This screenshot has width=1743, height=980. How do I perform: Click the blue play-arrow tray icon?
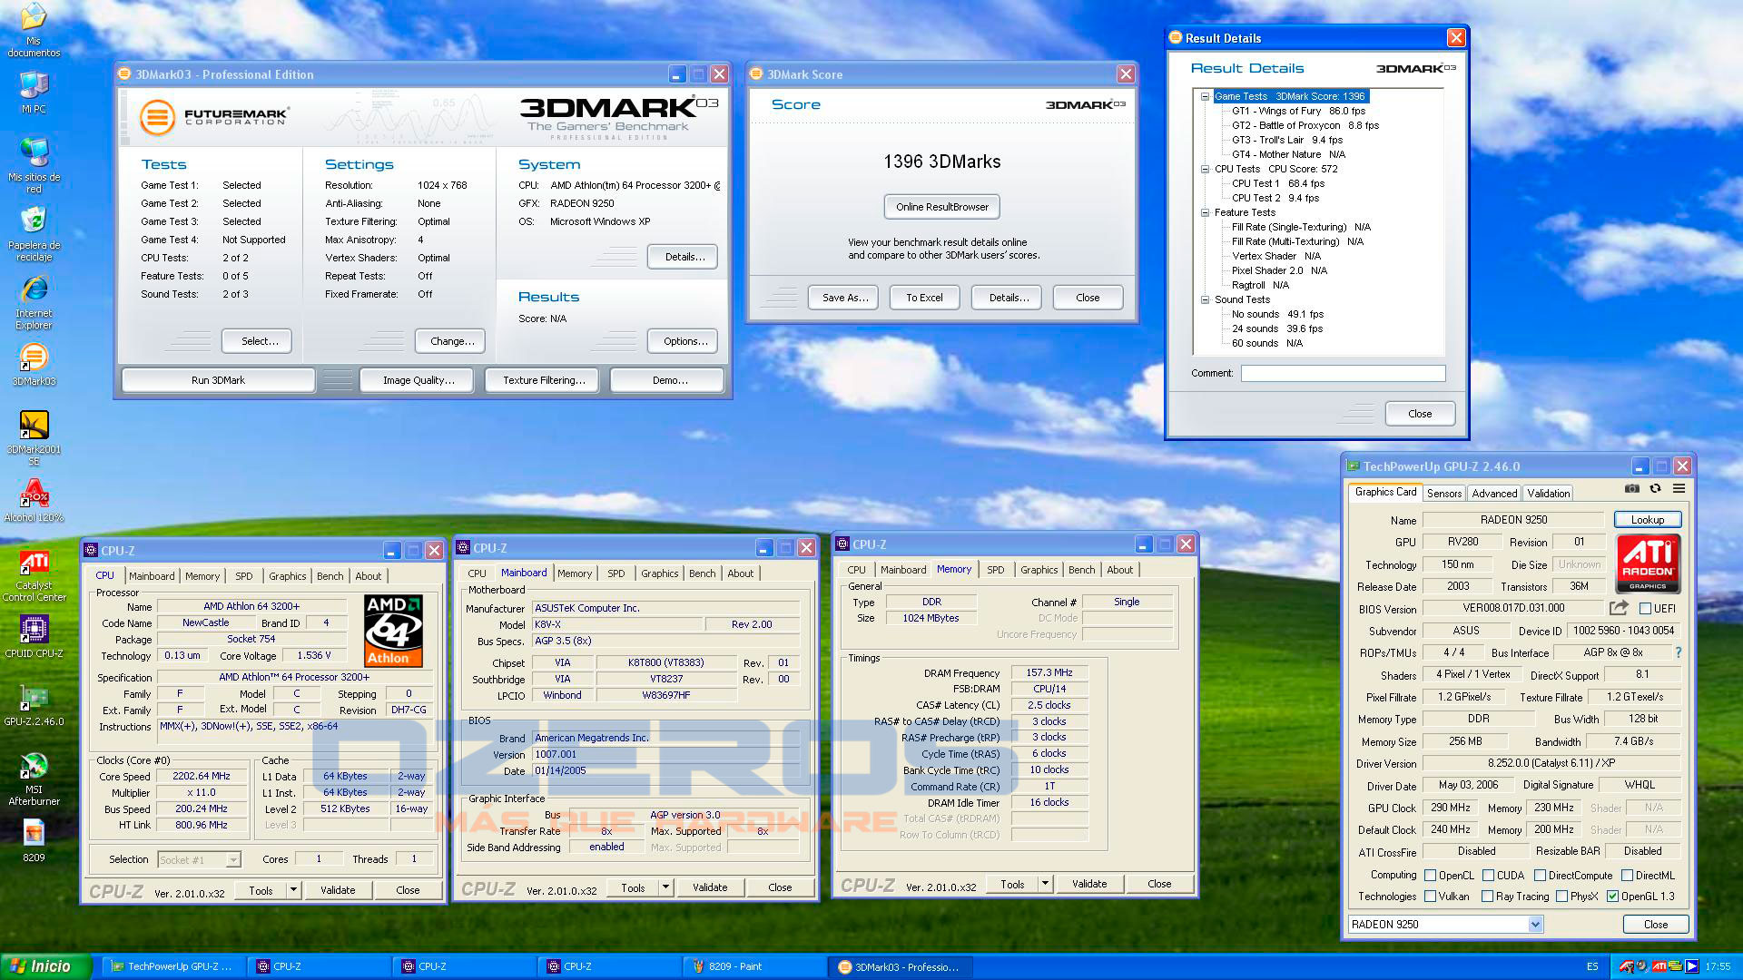(x=1691, y=966)
